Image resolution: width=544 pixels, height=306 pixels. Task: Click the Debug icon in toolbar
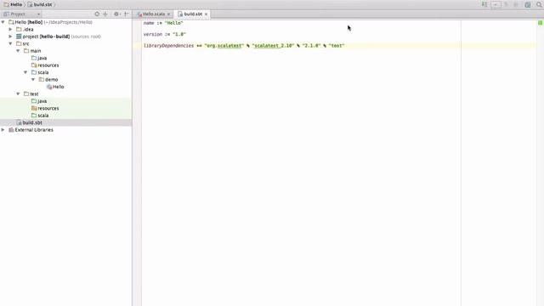click(516, 4)
